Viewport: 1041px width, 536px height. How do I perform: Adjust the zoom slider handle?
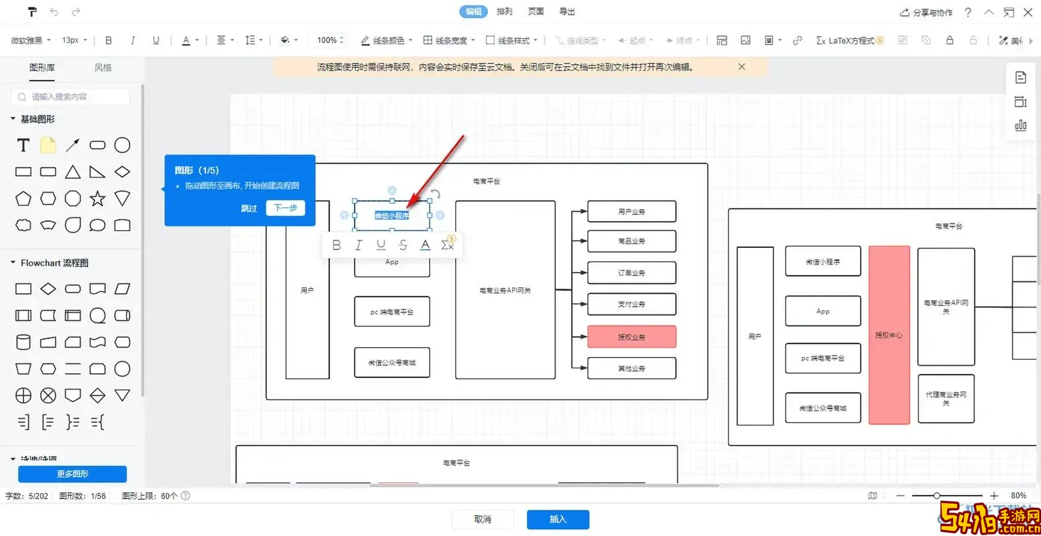tap(936, 496)
